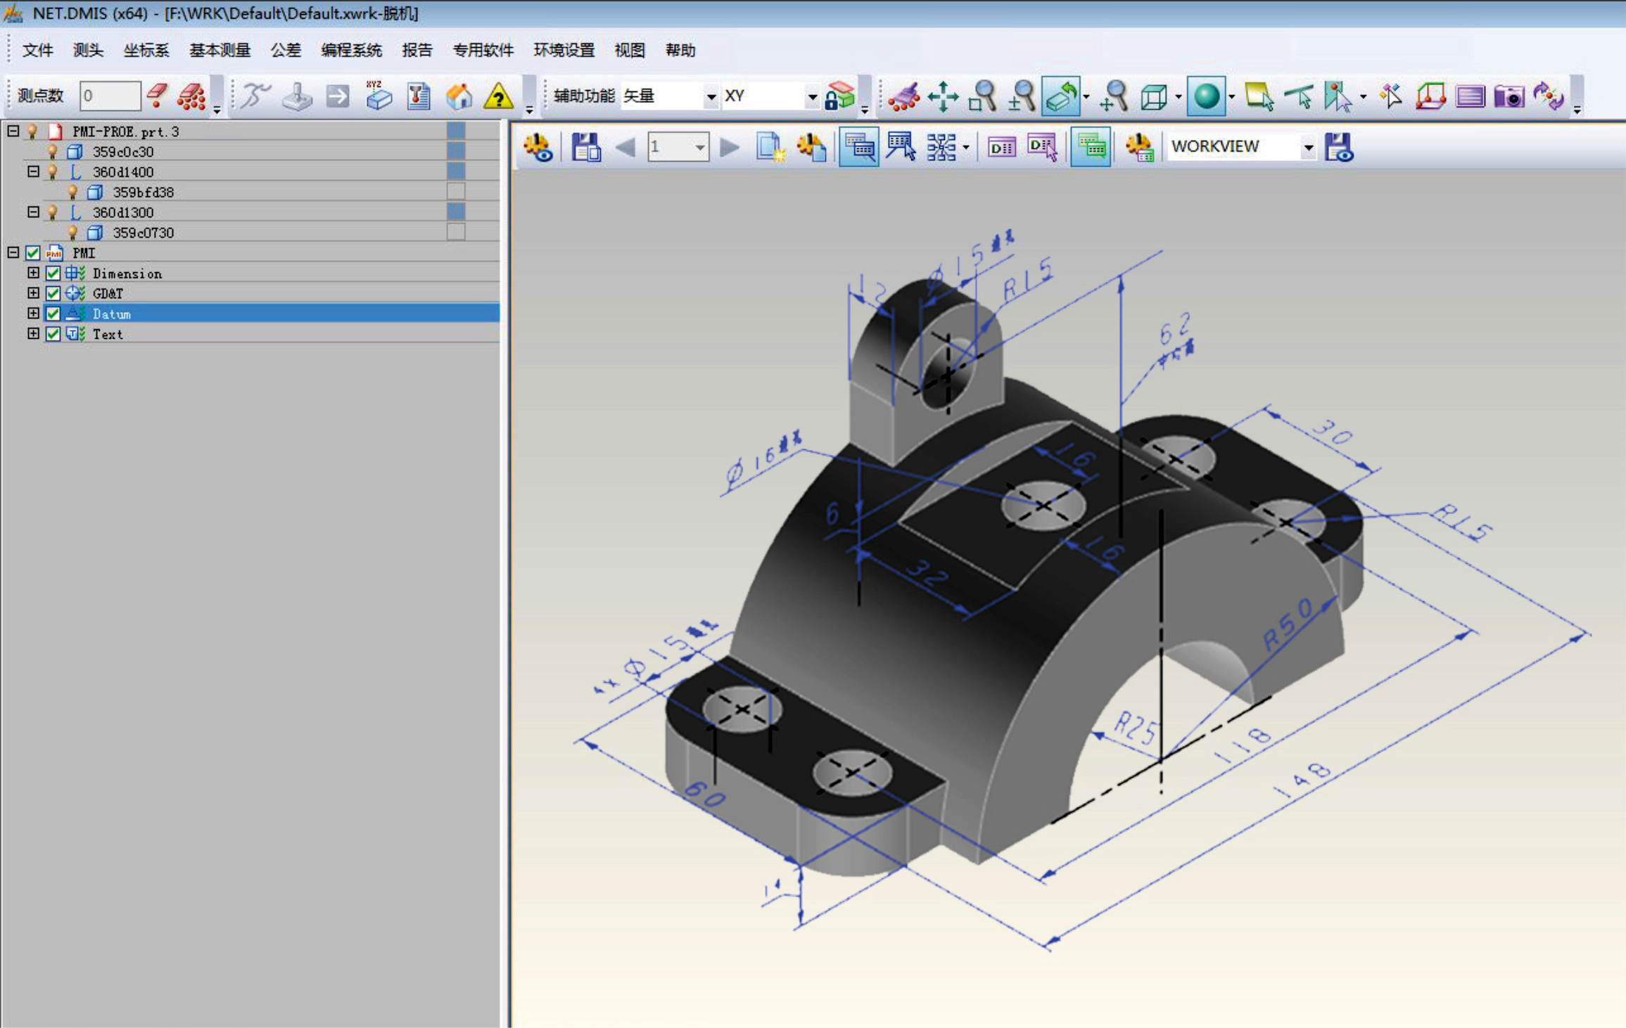Click the yellow warning question mark icon
Screen dimensions: 1626x1028
pyautogui.click(x=498, y=96)
